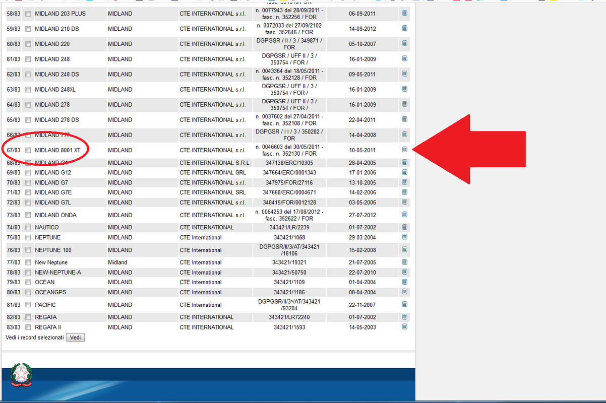
Task: Open details icon for REGATA row 82/83
Action: pyautogui.click(x=404, y=317)
